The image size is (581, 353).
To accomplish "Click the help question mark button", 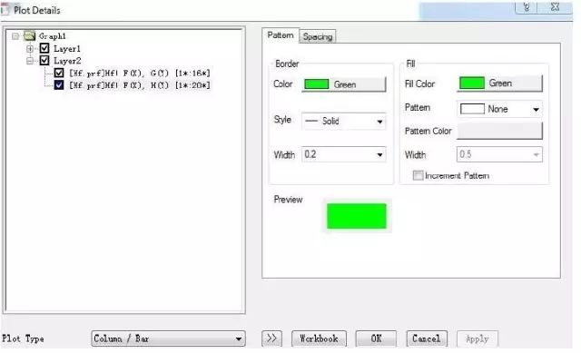I will coord(527,7).
